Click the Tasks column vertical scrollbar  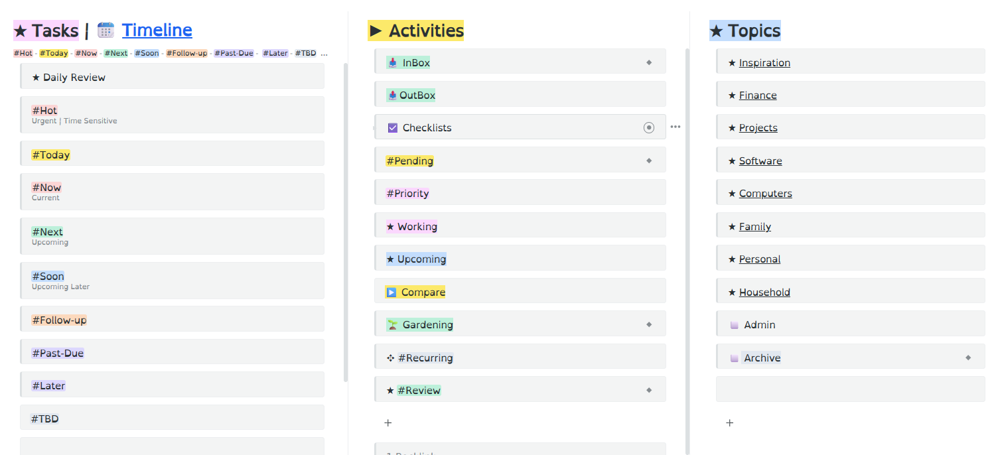point(345,219)
